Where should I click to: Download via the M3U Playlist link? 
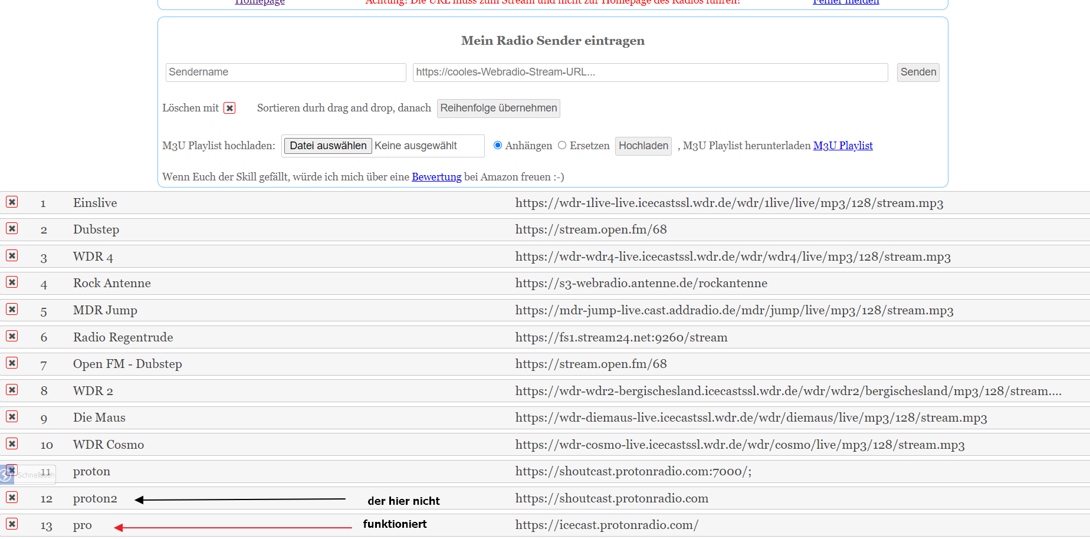[x=843, y=146]
